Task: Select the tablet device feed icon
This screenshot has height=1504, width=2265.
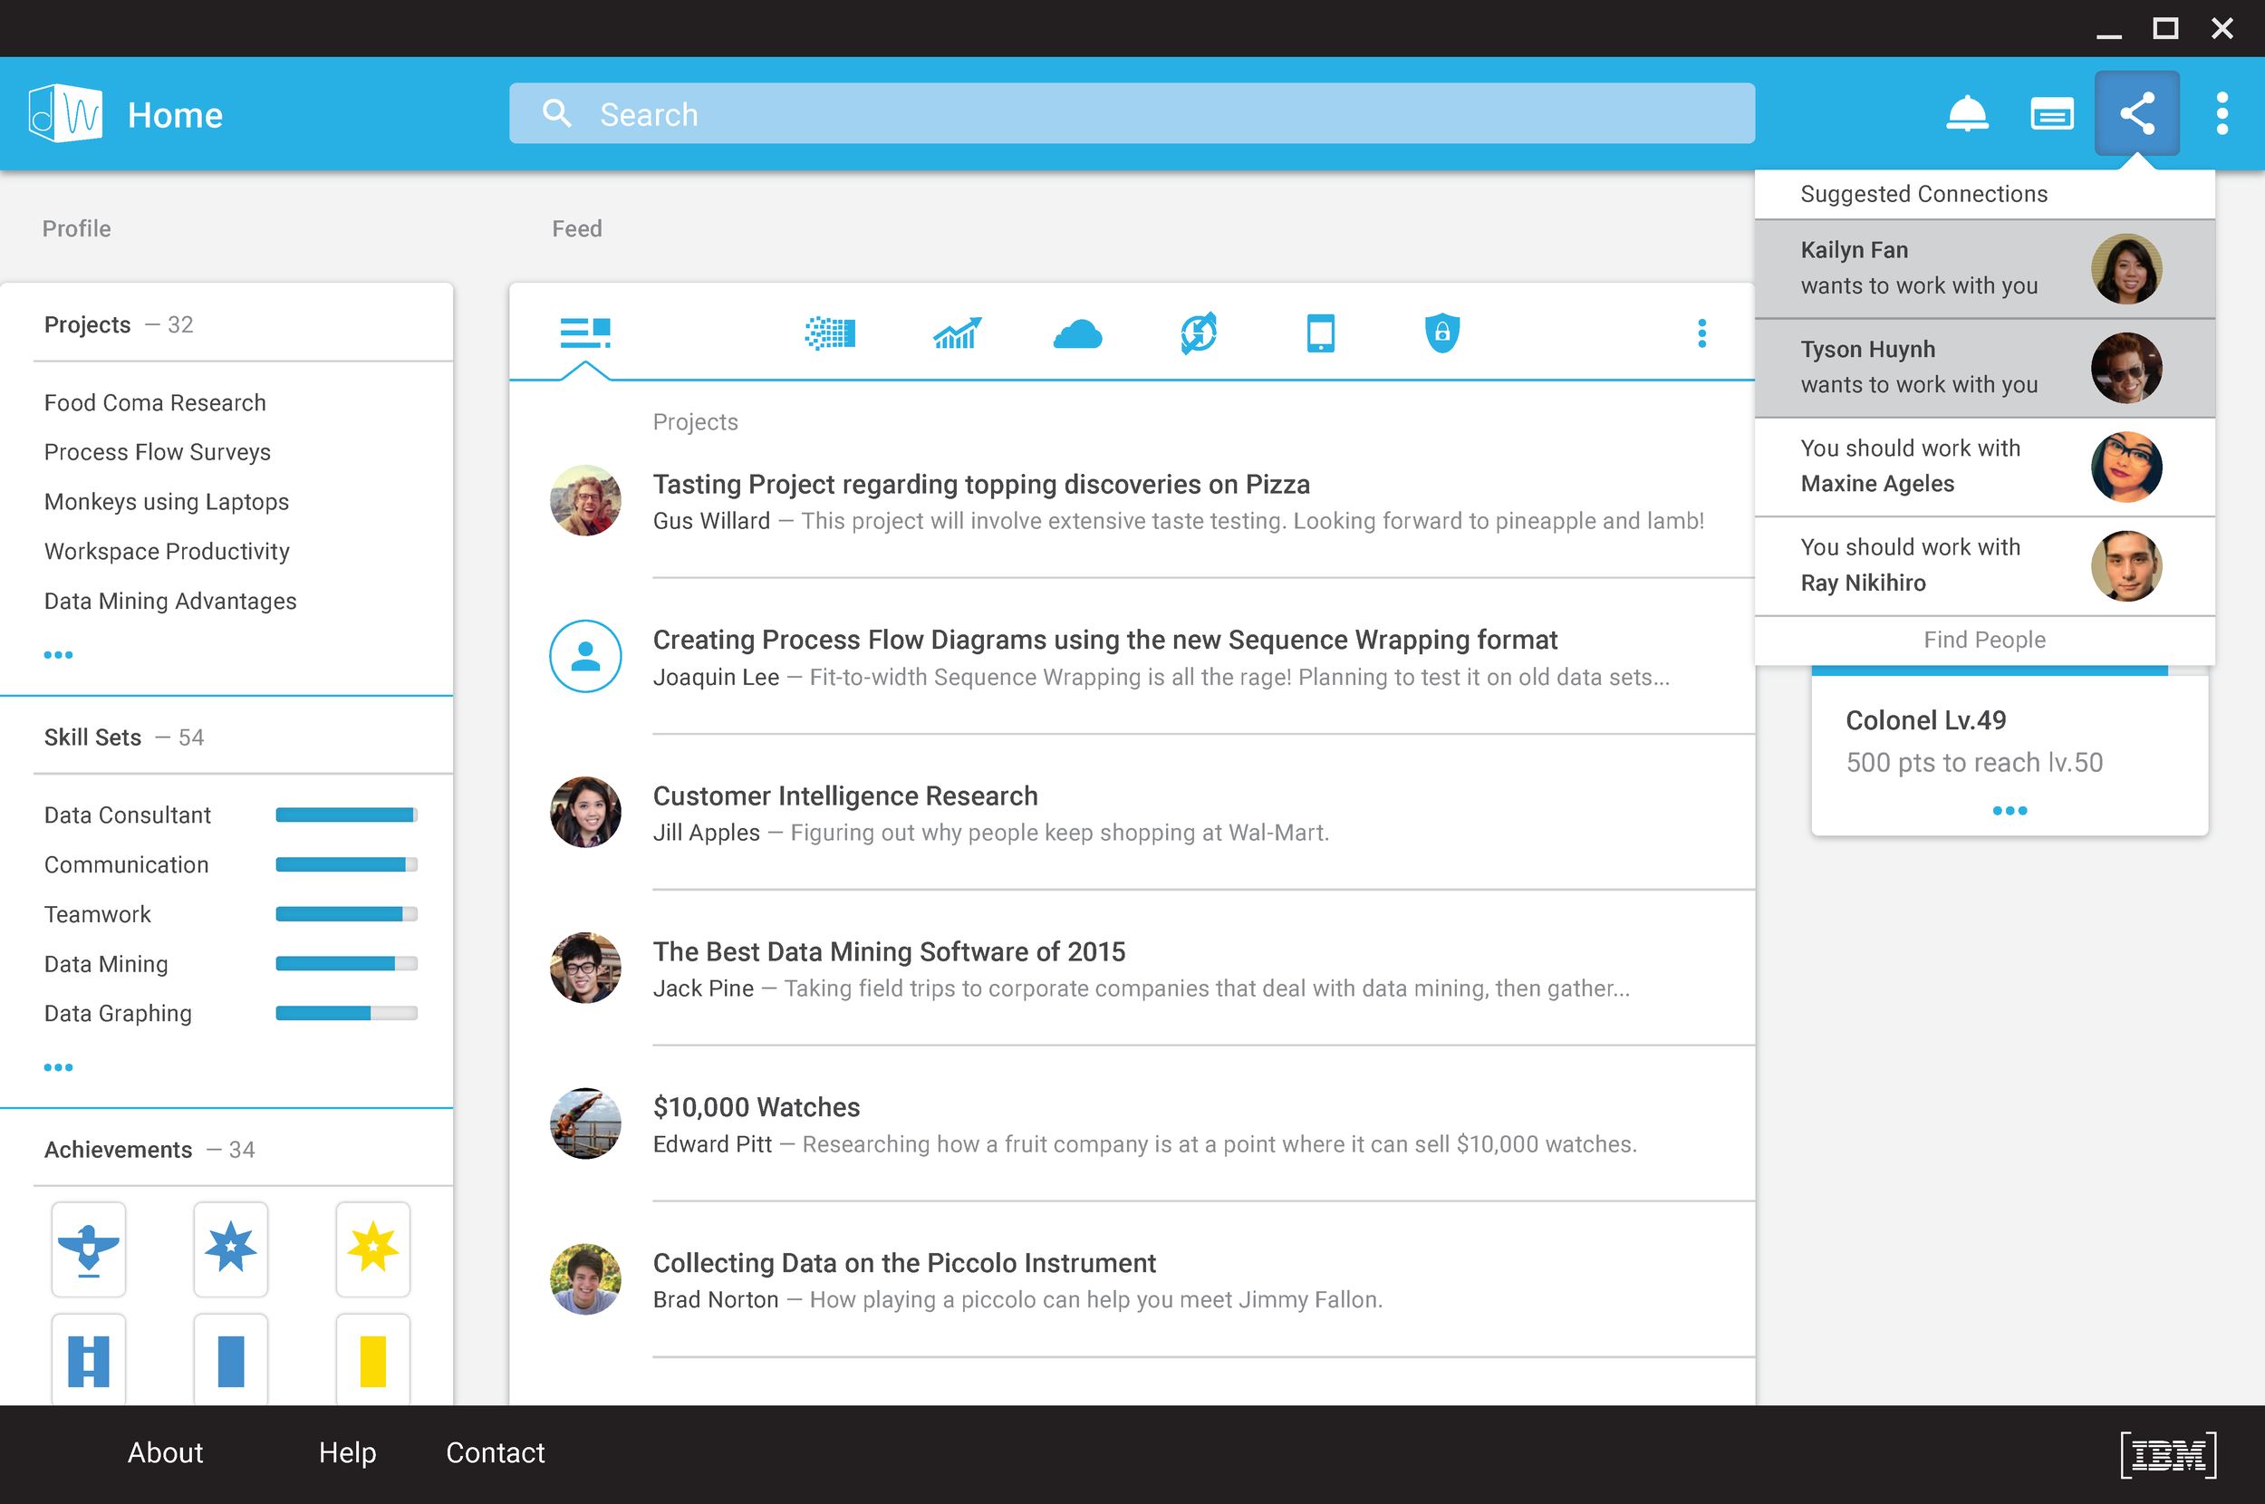Action: 1320,333
